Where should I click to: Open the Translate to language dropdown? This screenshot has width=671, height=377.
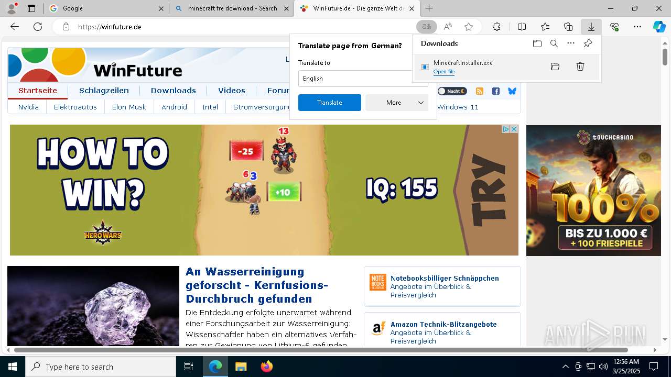click(363, 79)
